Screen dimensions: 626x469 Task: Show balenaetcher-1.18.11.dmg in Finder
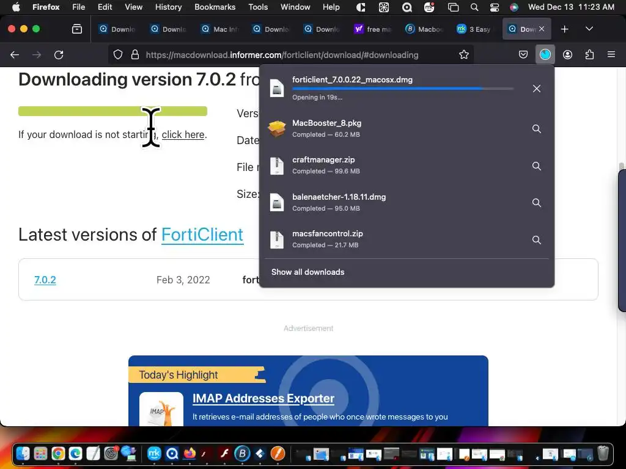[537, 203]
